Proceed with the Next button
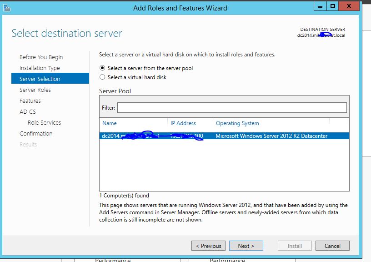The height and width of the screenshot is (262, 371). 246,246
